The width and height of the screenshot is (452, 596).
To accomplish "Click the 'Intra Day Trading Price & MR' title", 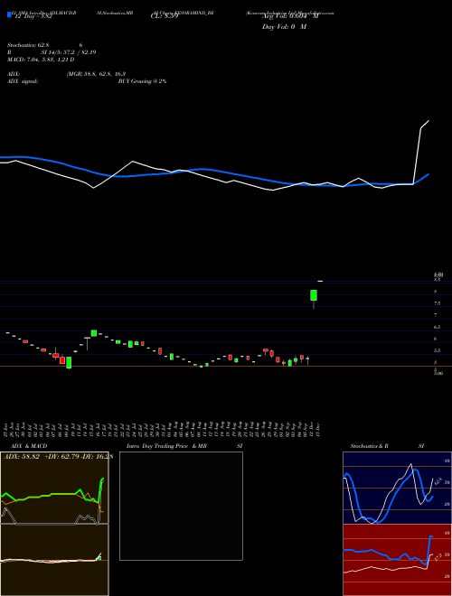I will (167, 446).
